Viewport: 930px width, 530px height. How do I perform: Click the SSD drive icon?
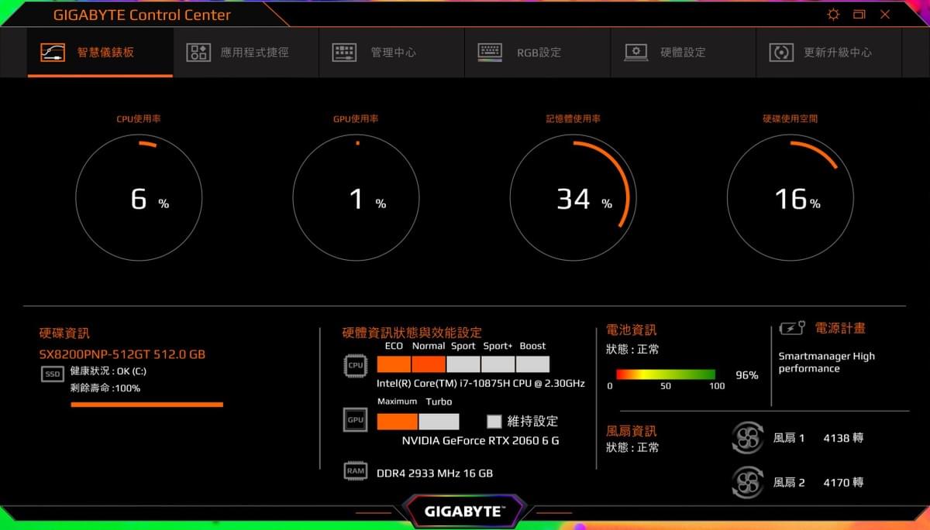click(x=52, y=374)
